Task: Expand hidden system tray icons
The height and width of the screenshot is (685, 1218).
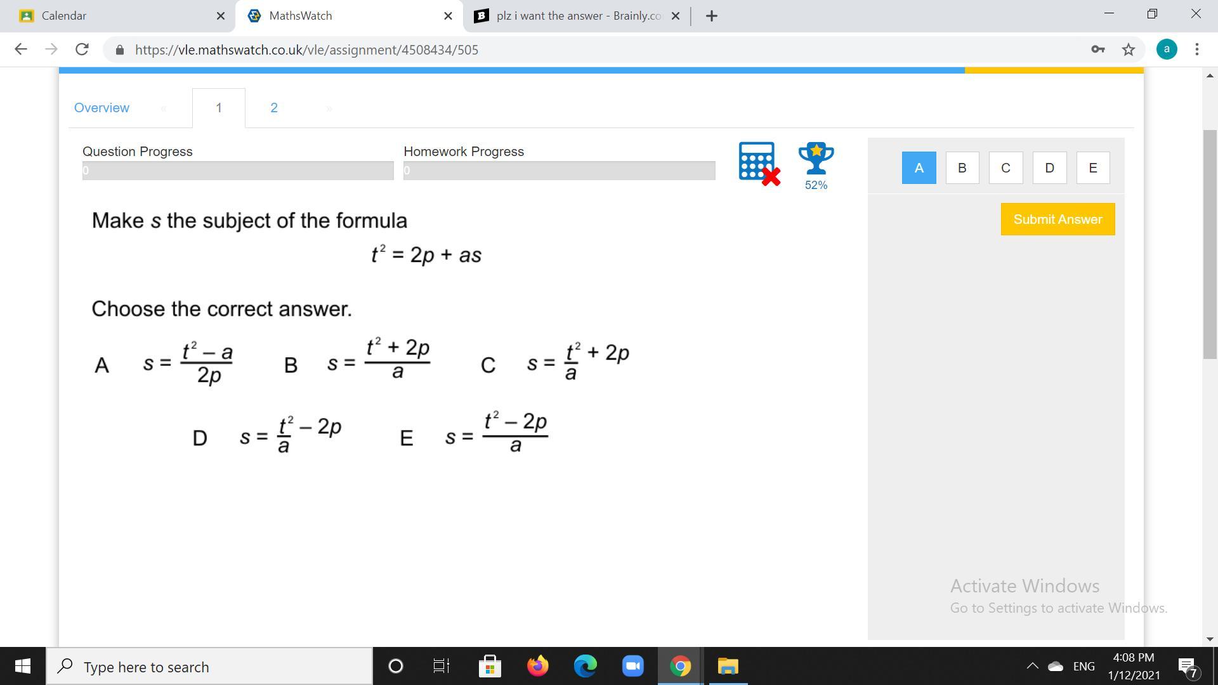Action: (x=1032, y=666)
